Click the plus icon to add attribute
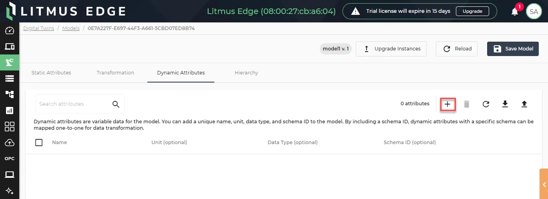The width and height of the screenshot is (548, 199). tap(448, 104)
